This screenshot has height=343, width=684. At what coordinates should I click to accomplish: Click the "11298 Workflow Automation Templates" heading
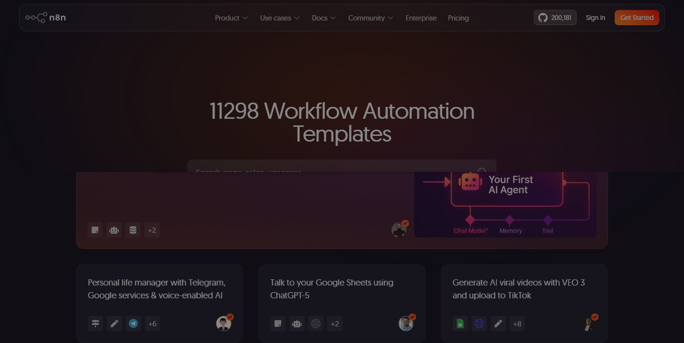click(x=342, y=123)
